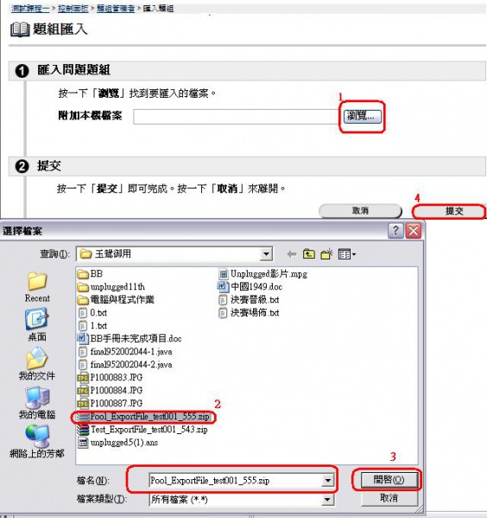Click the Recent places icon
Image resolution: width=487 pixels, height=518 pixels.
tap(37, 287)
